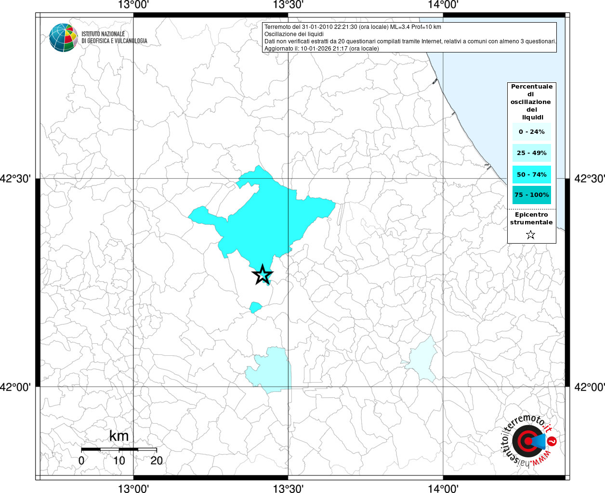Click the 'Istituto Nazionale di Geofisica e Vulcanologia' text

pyautogui.click(x=114, y=38)
